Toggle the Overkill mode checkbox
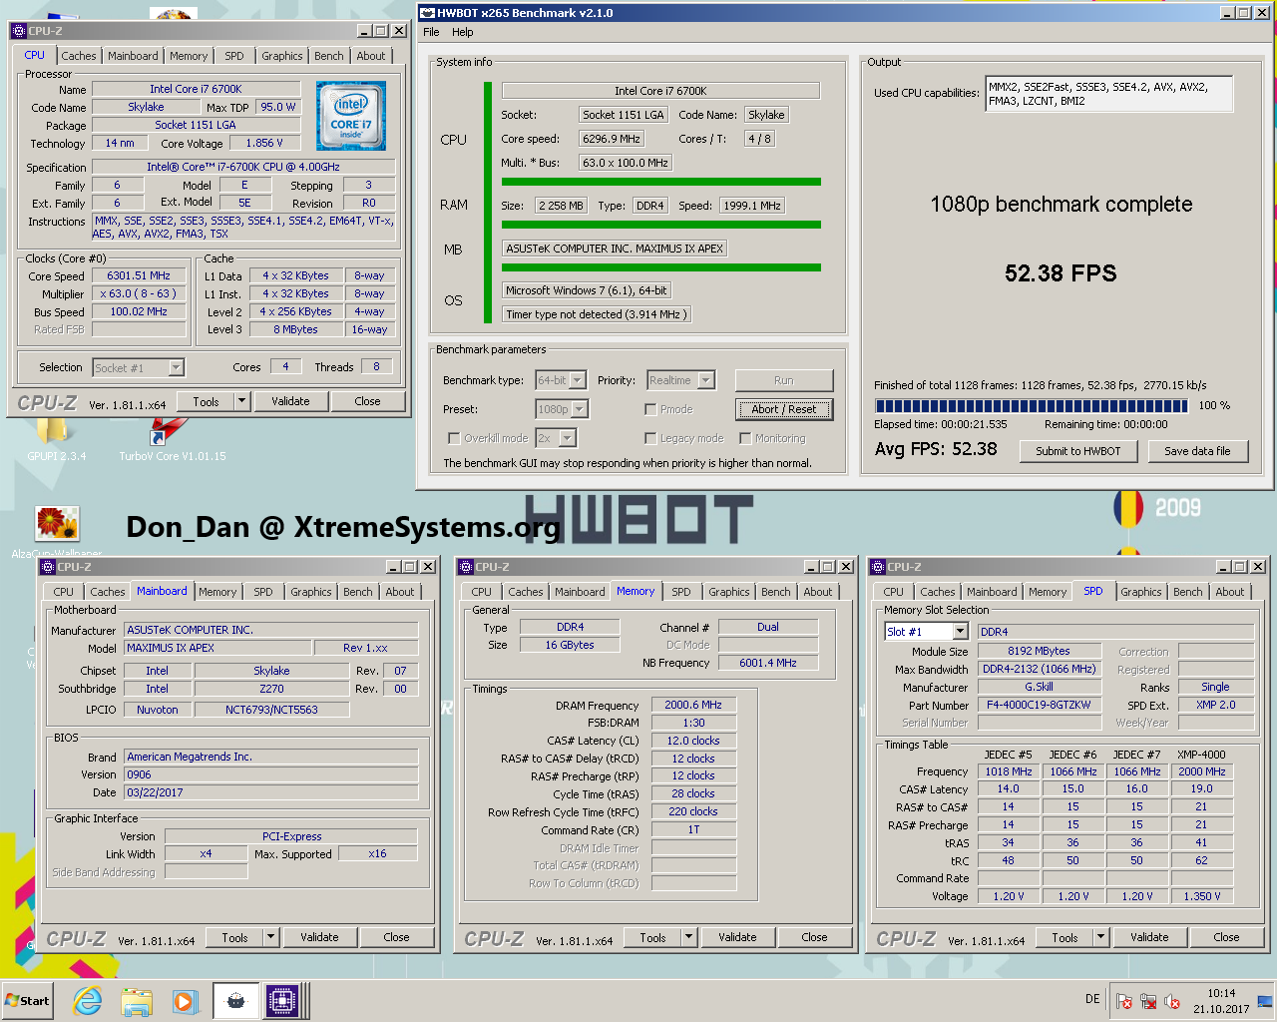1277x1022 pixels. [454, 438]
